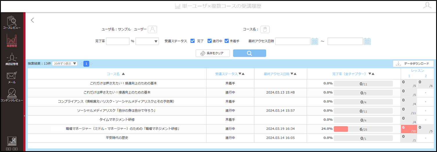Open the 平安時代の歴史 course row
The height and width of the screenshot is (152, 437).
(x=117, y=137)
